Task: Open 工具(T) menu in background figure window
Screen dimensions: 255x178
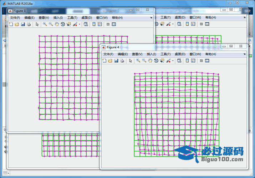Action: point(165,17)
